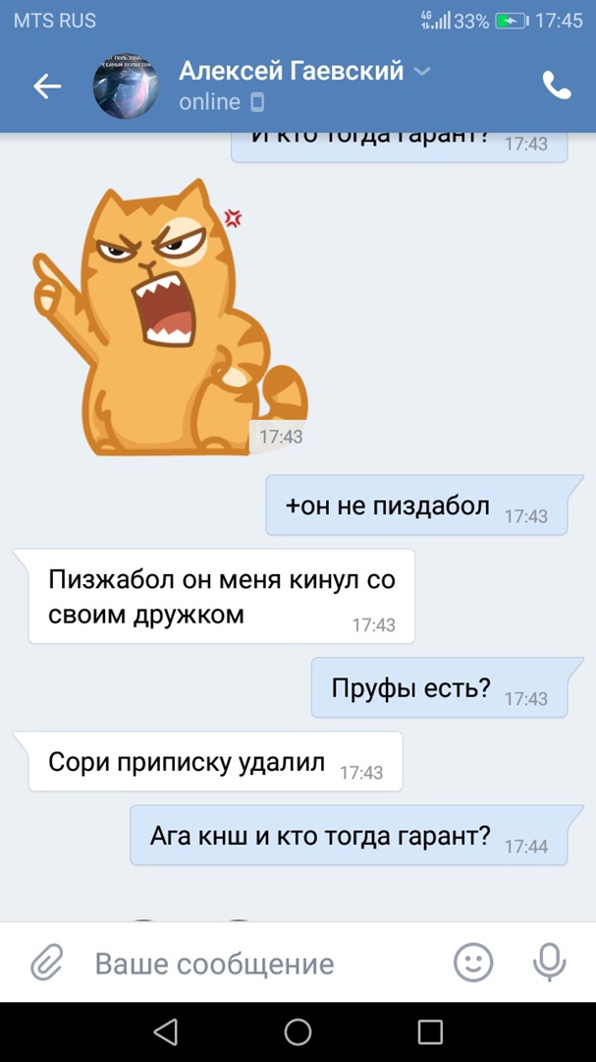Start a voice call with the phone icon

[557, 86]
